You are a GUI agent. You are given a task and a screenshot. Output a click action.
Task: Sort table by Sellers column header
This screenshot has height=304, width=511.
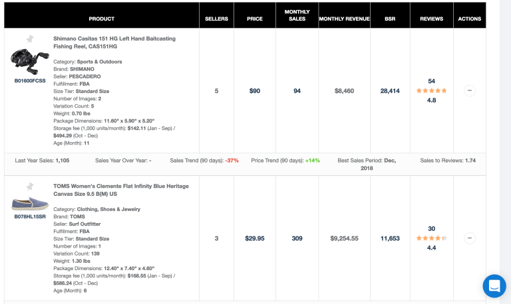coord(216,19)
